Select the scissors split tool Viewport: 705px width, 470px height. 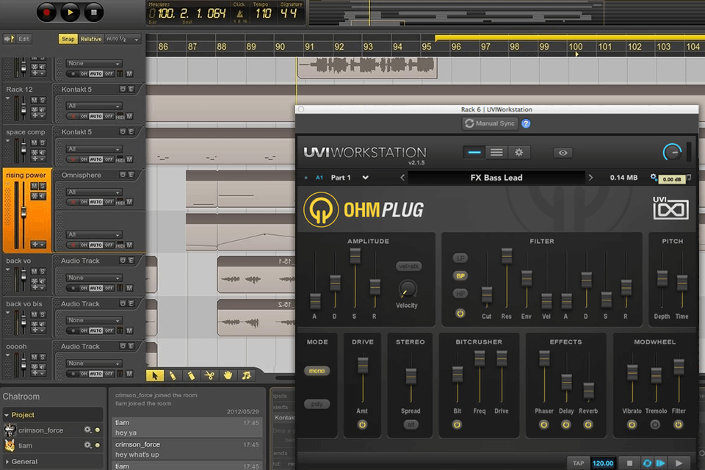[209, 375]
